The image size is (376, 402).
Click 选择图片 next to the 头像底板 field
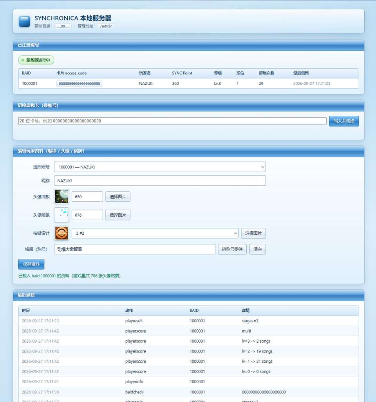click(x=118, y=197)
